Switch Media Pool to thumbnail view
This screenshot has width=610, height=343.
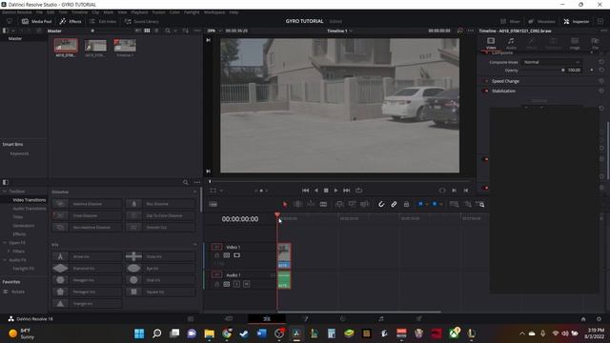(x=147, y=30)
